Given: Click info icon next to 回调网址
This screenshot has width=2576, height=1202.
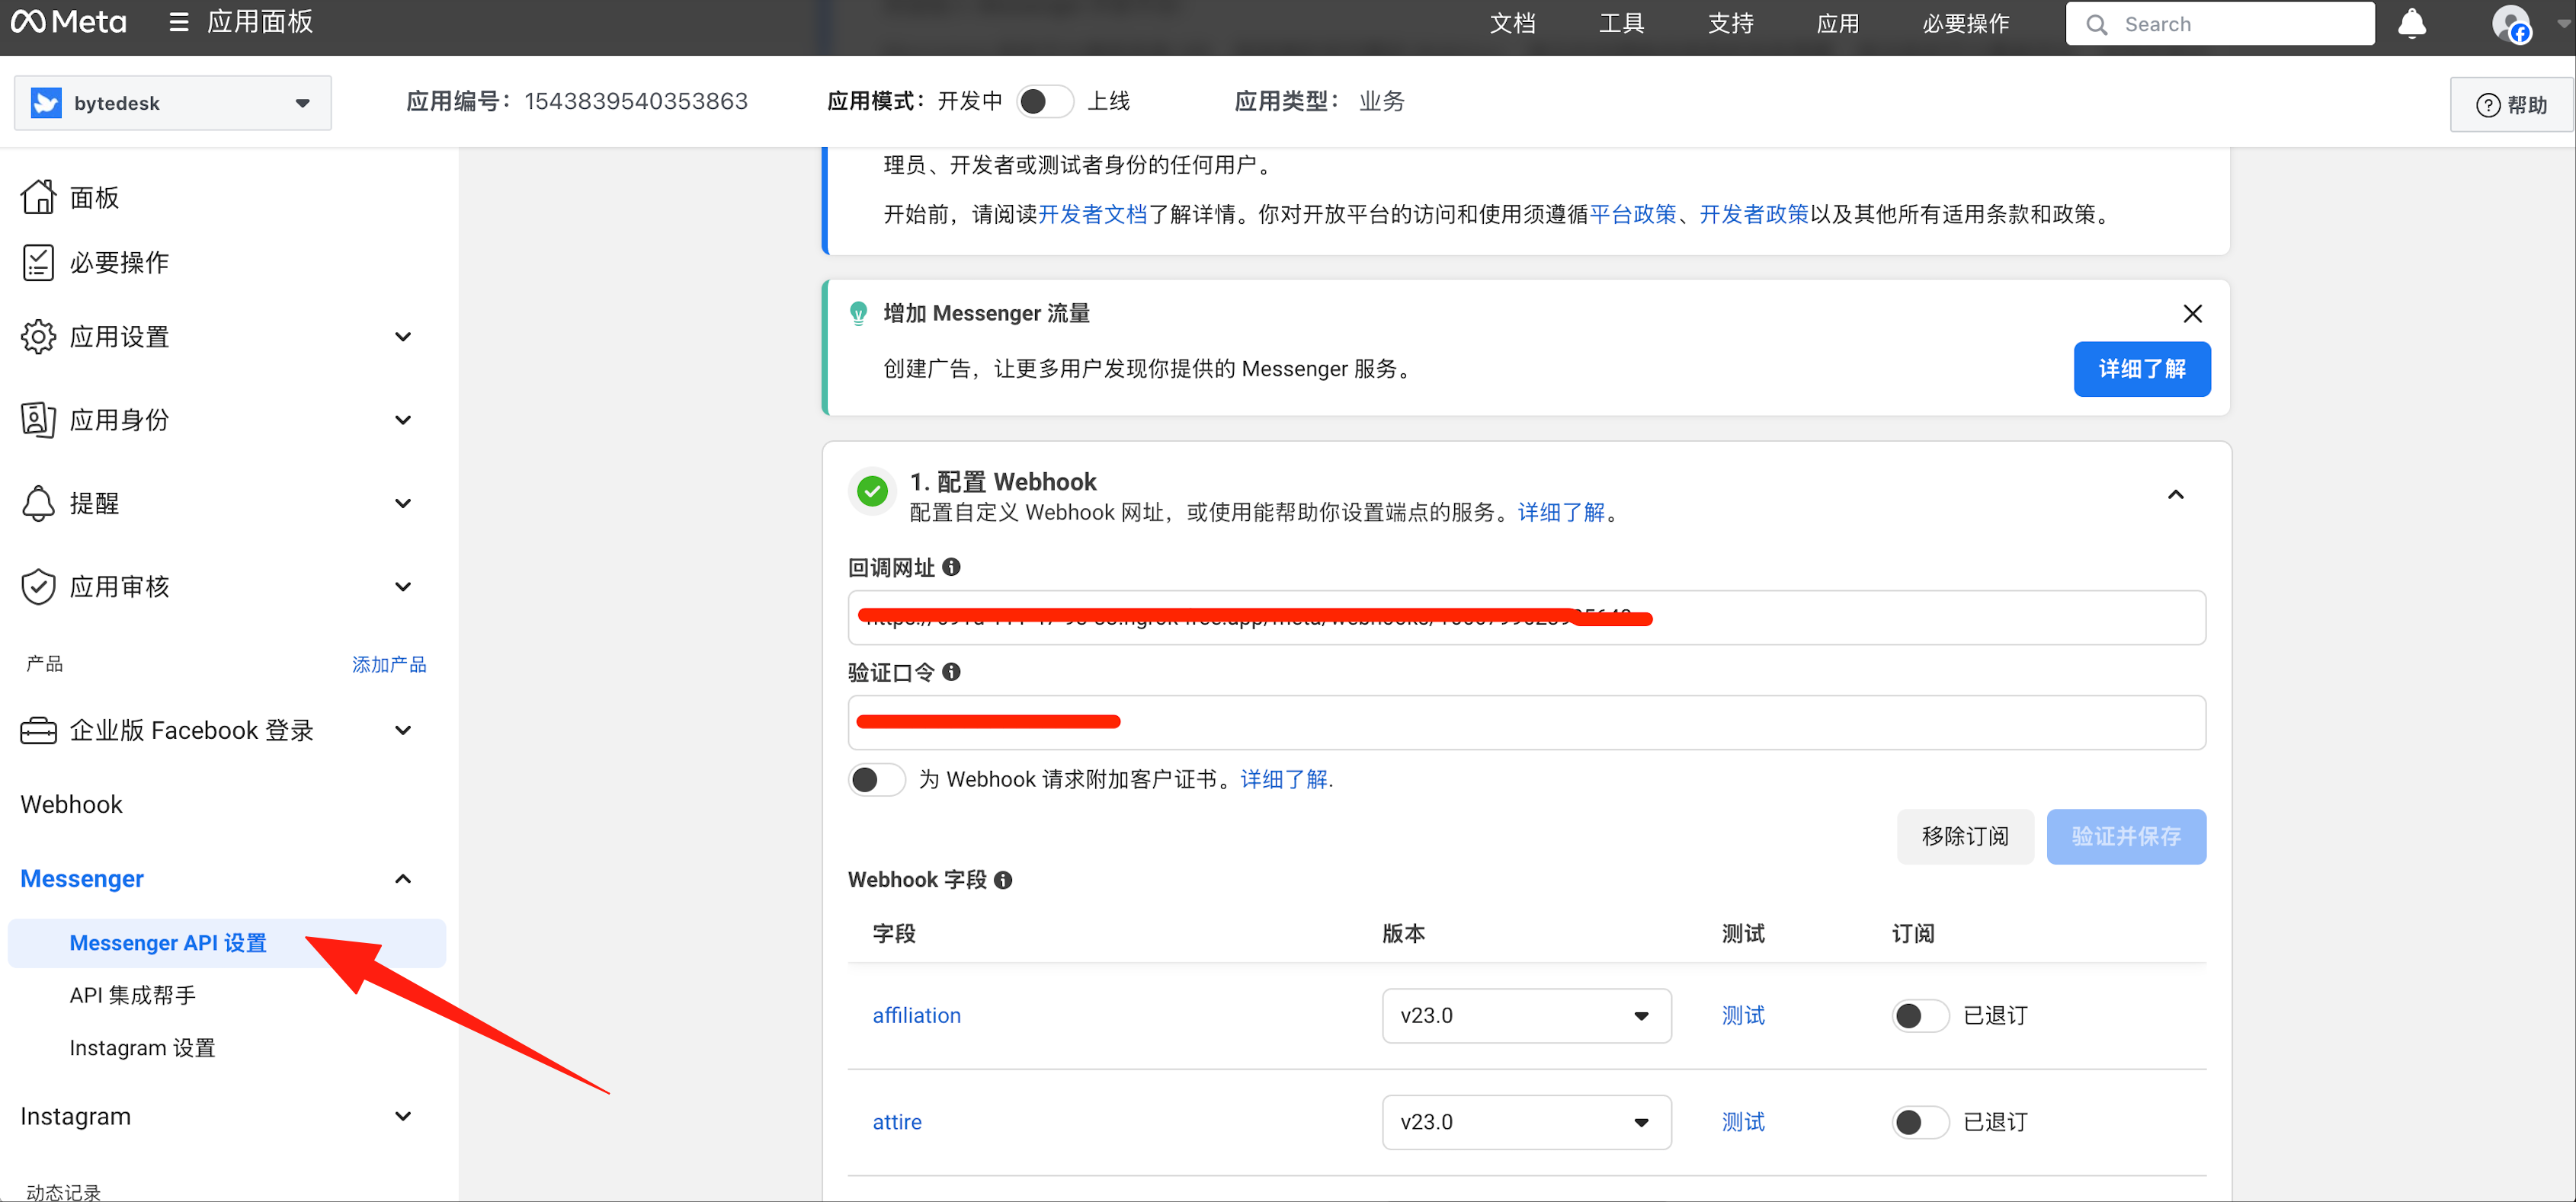Looking at the screenshot, I should coord(952,567).
